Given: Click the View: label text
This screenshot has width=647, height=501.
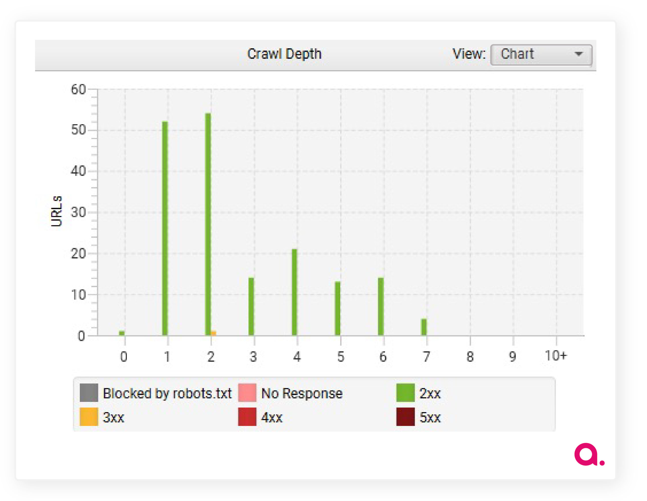Looking at the screenshot, I should [469, 54].
